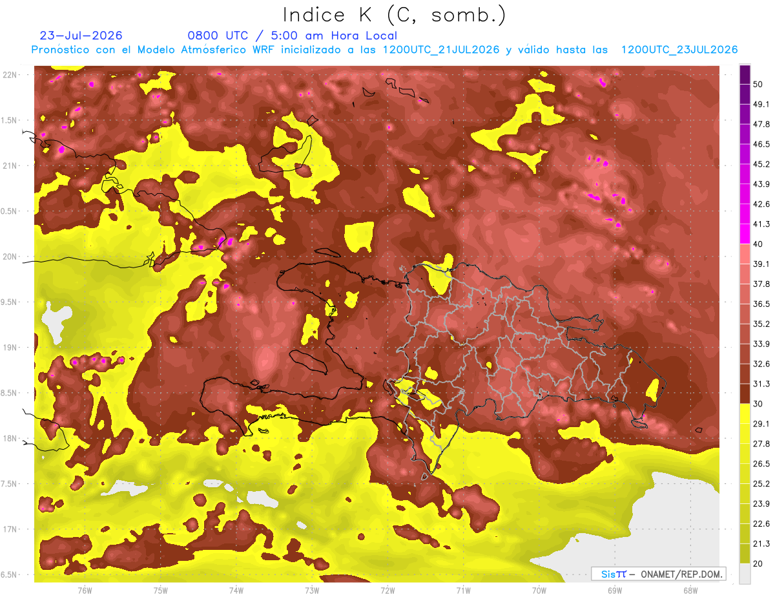Click the colorbar value label 42.6

[x=761, y=204]
